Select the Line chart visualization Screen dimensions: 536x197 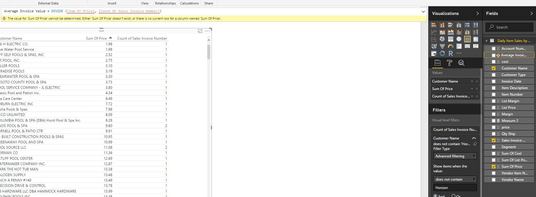click(434, 32)
